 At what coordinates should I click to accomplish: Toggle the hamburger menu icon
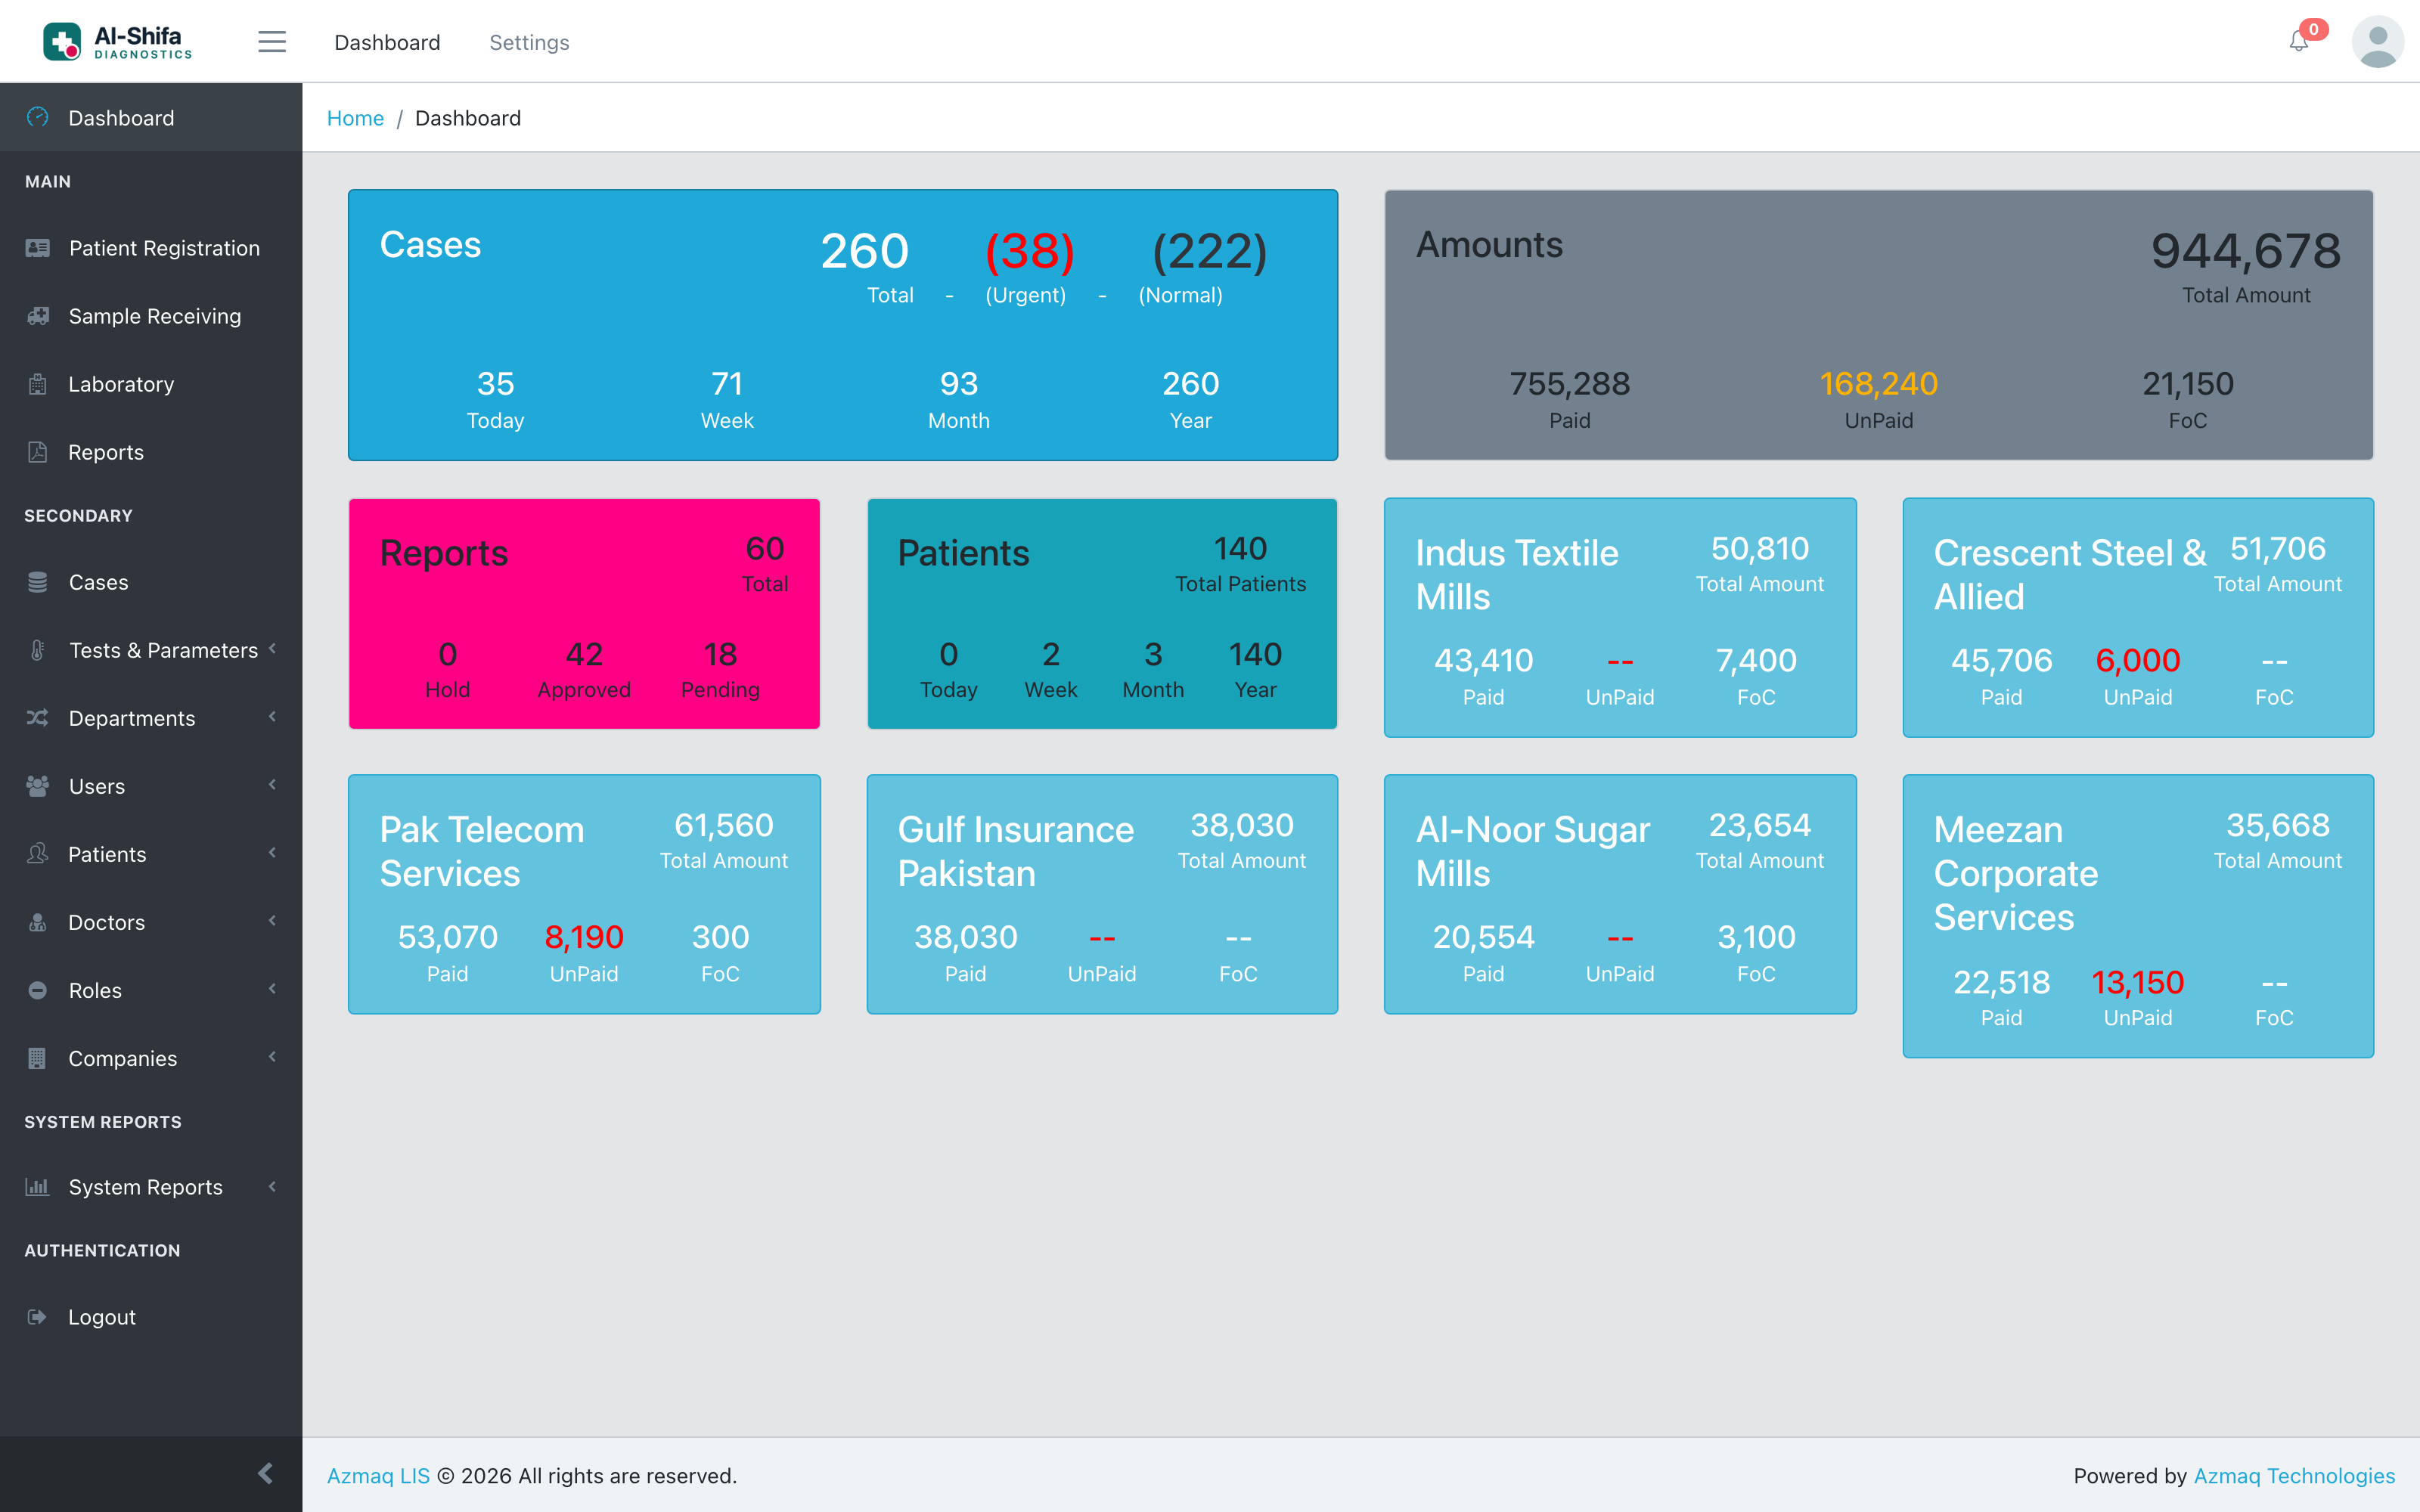[x=272, y=41]
